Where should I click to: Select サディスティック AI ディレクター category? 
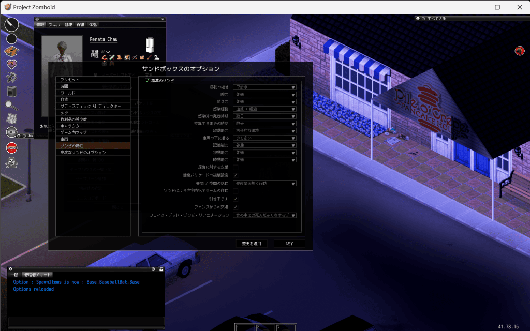[93, 106]
